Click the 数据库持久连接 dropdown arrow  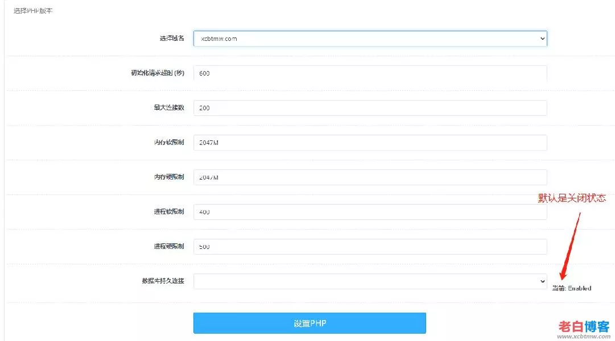click(x=542, y=281)
